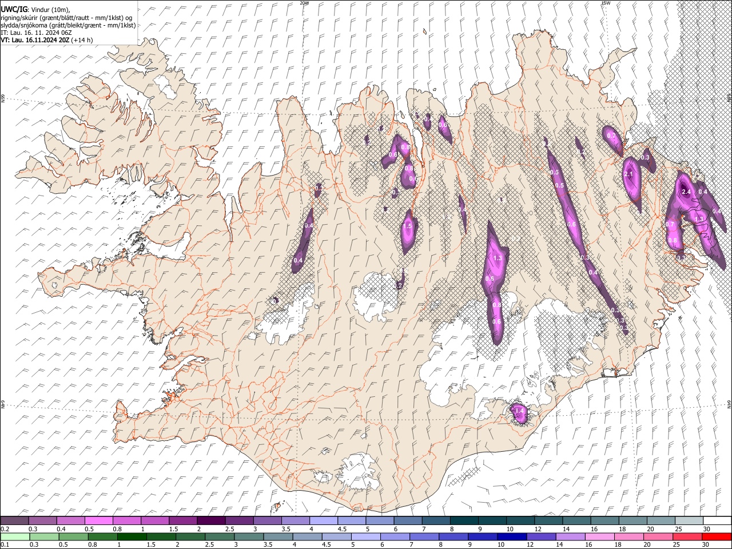Click the '20W' longitude label

pyautogui.click(x=304, y=3)
